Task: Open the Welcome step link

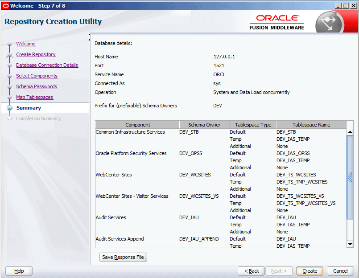Action: coord(26,44)
